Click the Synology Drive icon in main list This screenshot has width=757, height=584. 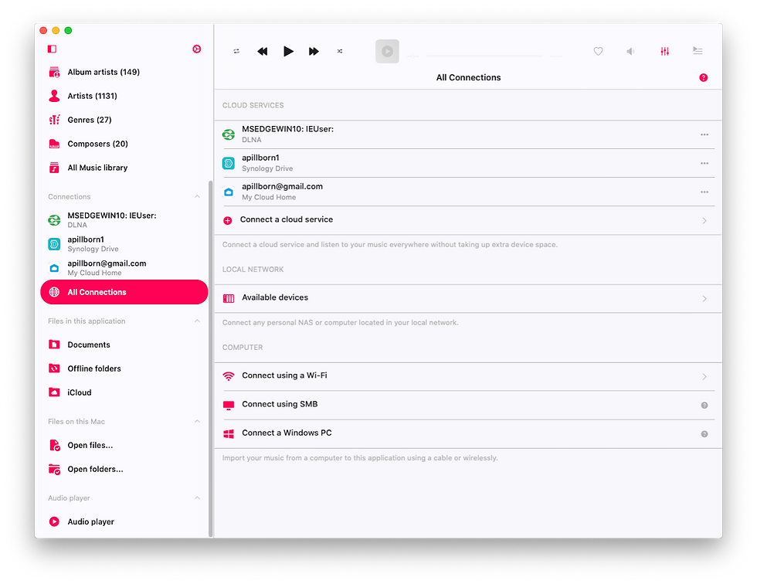pyautogui.click(x=229, y=163)
